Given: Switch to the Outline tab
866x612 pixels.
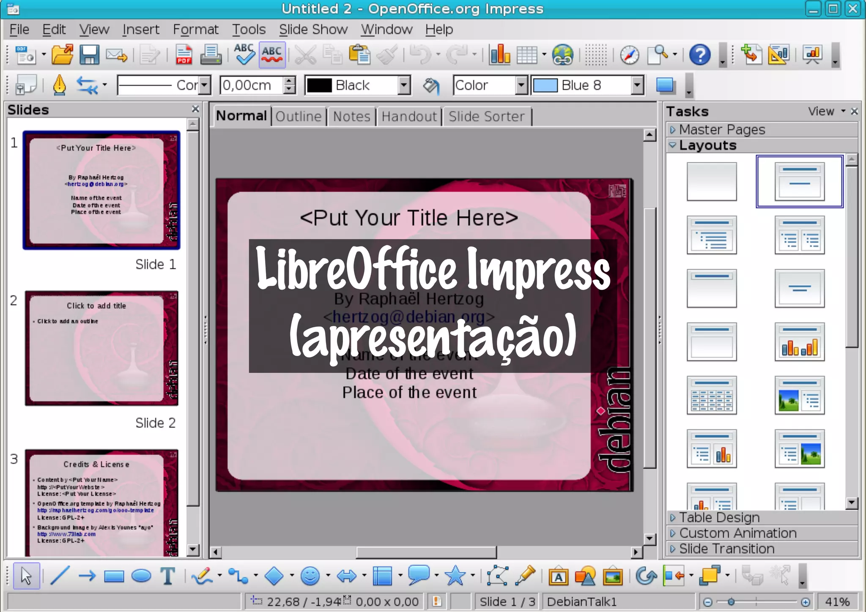Looking at the screenshot, I should click(299, 116).
